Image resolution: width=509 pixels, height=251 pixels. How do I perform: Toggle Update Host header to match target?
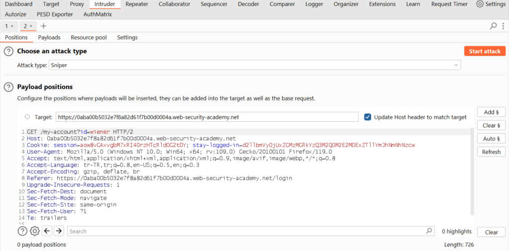tap(368, 117)
